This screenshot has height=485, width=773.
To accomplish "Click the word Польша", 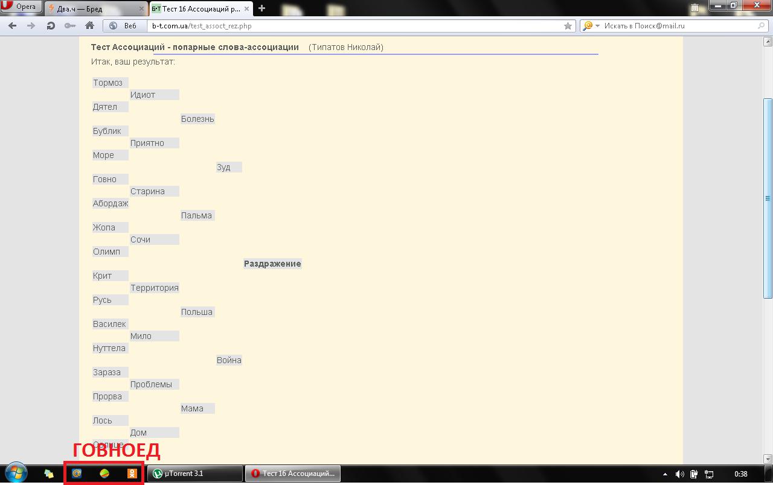I will [197, 312].
